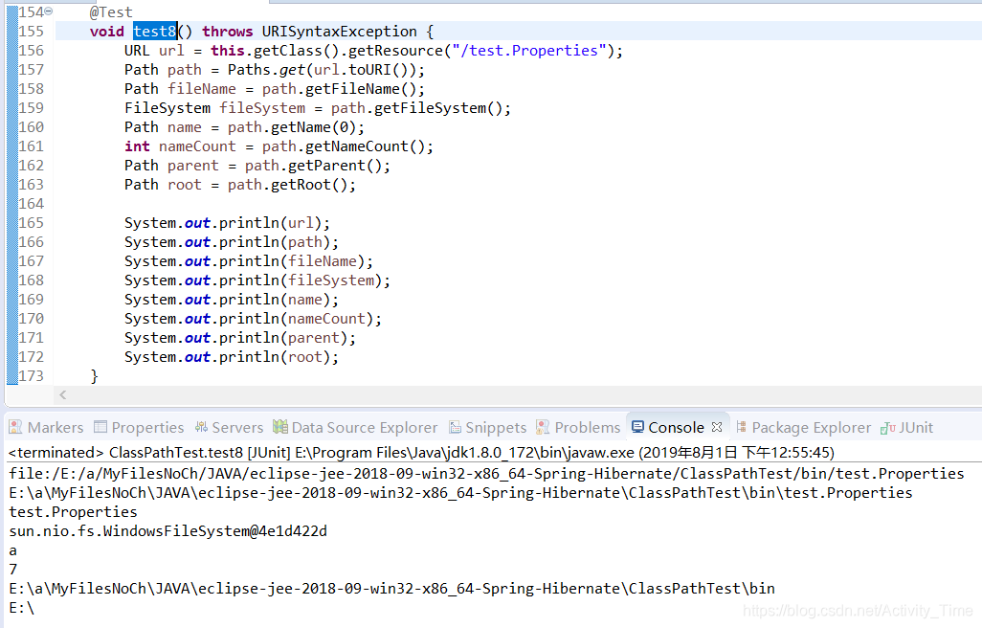Click the "/test.Properties" string literal
Screen dimensions: 982x628
[x=529, y=51]
